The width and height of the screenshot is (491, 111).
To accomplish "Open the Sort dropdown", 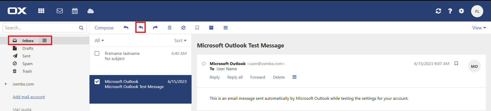I will point(180,41).
